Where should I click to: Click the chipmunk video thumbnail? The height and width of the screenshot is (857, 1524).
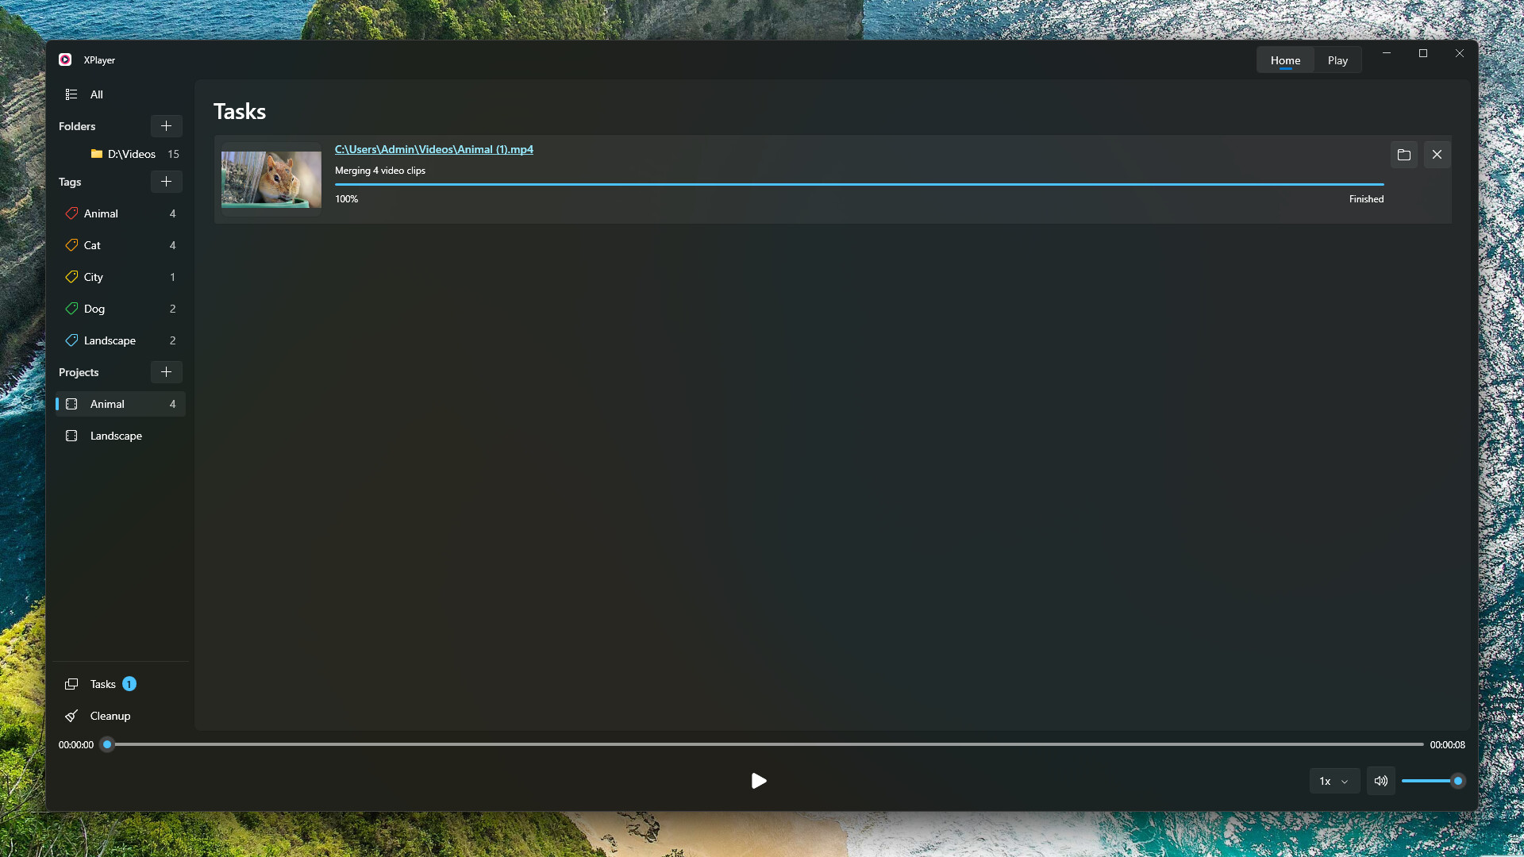(x=271, y=179)
